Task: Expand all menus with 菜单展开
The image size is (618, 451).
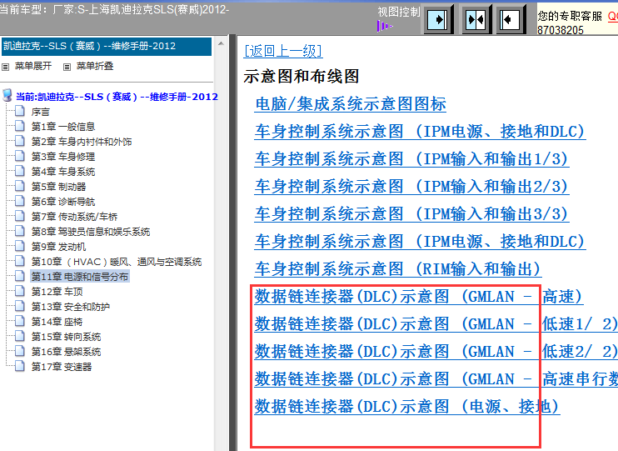Action: tap(33, 67)
